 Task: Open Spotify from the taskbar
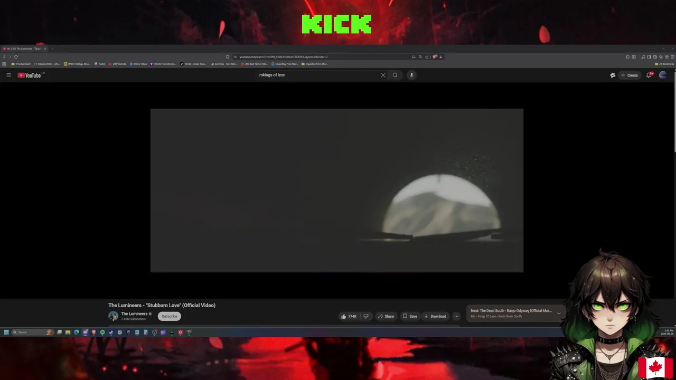102,332
